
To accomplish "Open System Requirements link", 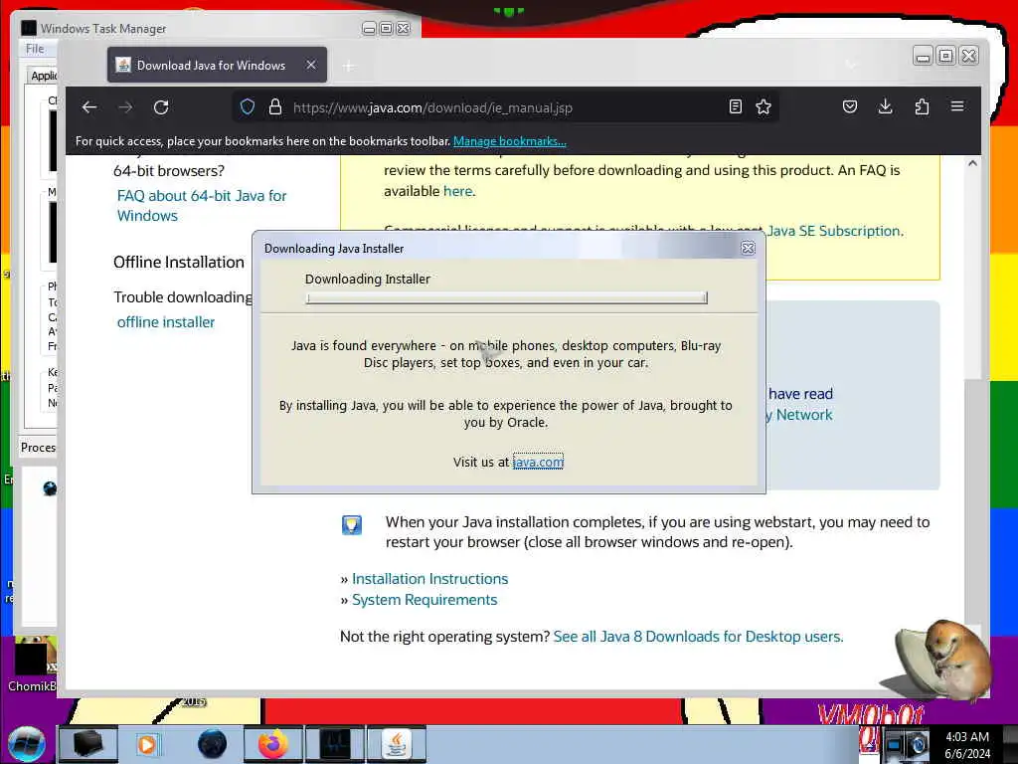I will coord(424,600).
